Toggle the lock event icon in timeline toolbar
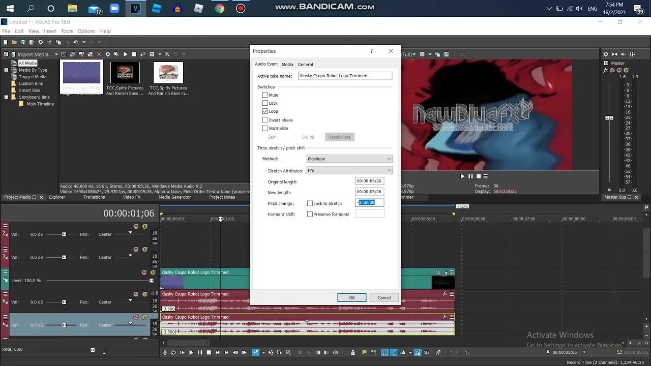Viewport: 651px width, 366px height. coord(352,352)
